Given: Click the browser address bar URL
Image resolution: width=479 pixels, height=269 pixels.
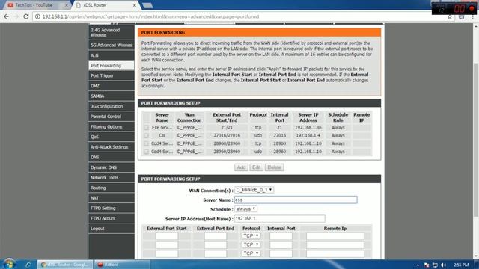Looking at the screenshot, I should (x=150, y=16).
